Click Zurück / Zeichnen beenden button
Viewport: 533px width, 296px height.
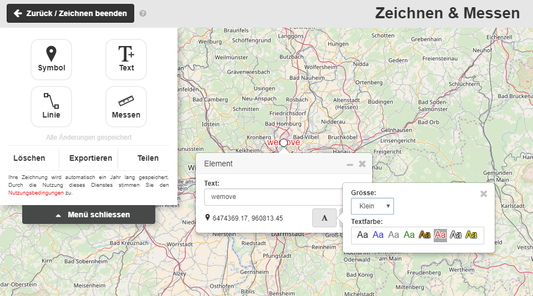[70, 13]
